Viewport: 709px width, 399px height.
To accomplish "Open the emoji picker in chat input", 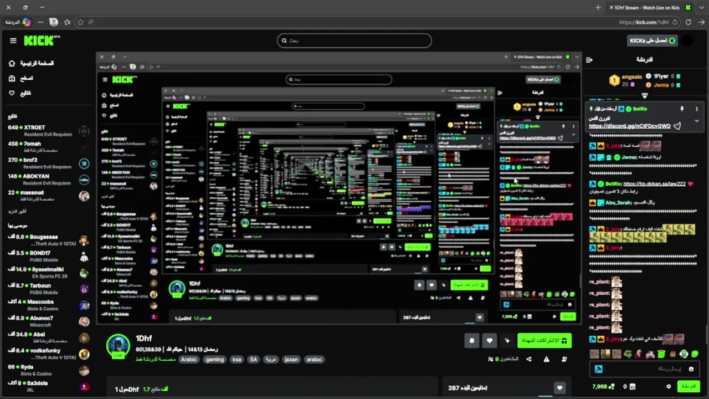I will tap(691, 369).
